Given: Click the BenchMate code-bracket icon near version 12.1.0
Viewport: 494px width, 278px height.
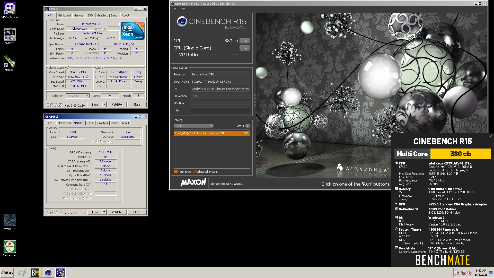Looking at the screenshot, I should click(x=396, y=248).
